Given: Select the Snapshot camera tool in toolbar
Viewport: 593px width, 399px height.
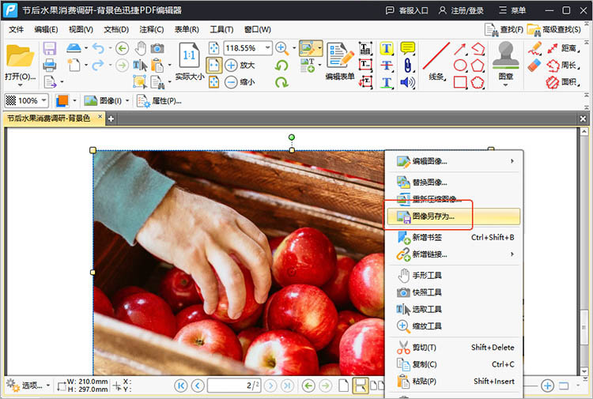Looking at the screenshot, I should (x=157, y=48).
